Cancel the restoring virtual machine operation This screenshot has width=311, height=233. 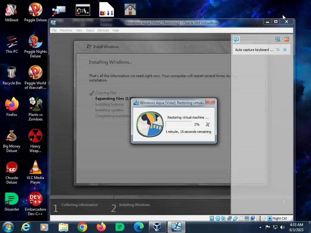208,124
